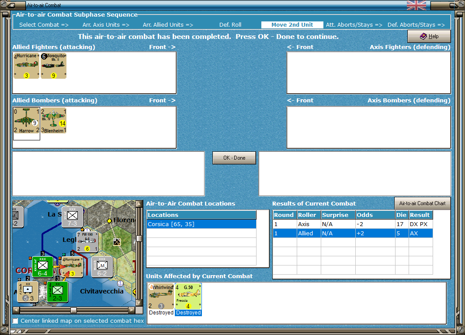Select the Blenheim Mk. IV bomber counter
The image size is (465, 335).
pos(53,120)
